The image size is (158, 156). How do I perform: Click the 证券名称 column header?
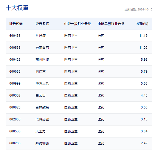point(42,24)
